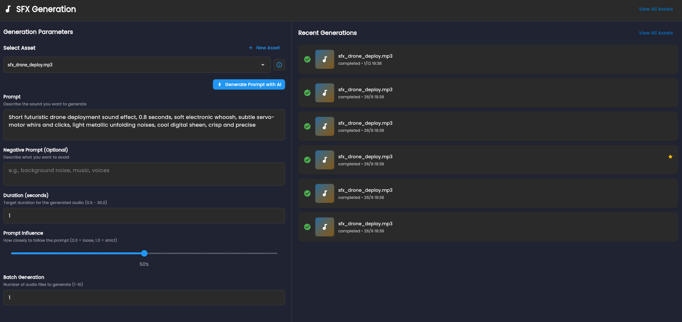Click the Prompt Influence slider handle
Screen dimensions: 682x322
[144, 253]
